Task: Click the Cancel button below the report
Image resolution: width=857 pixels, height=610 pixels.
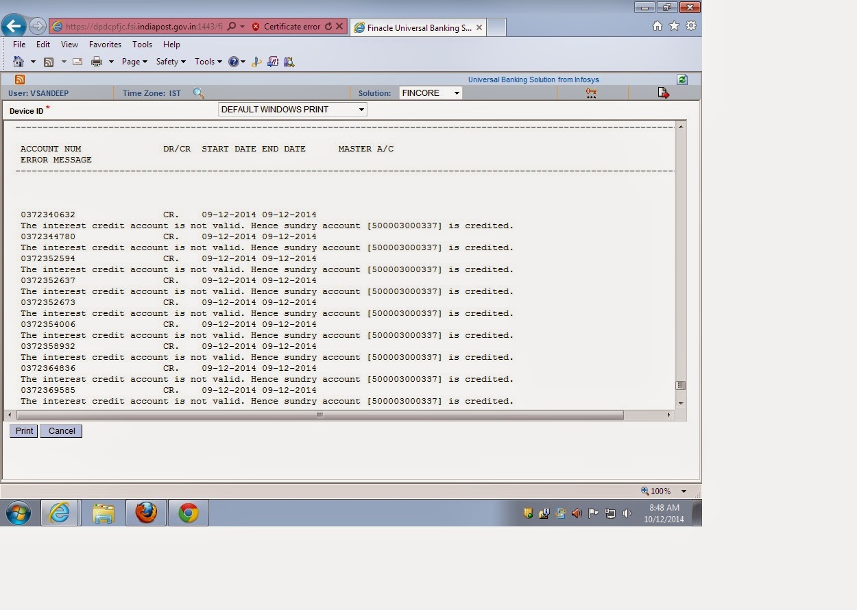Action: click(x=60, y=430)
